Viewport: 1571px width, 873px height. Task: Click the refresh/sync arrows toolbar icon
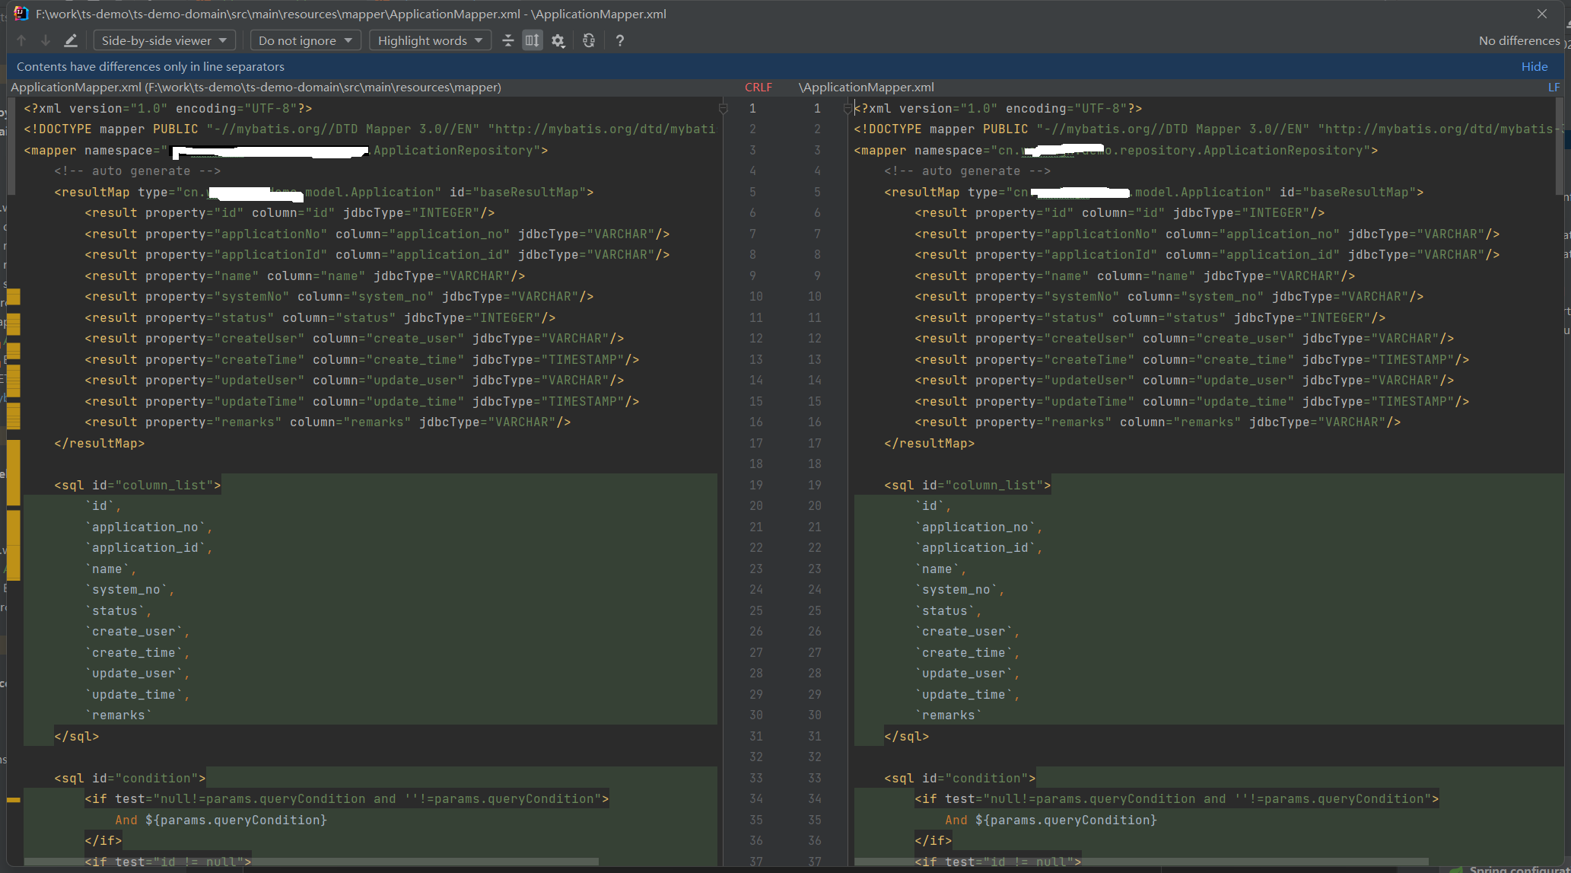pyautogui.click(x=589, y=40)
